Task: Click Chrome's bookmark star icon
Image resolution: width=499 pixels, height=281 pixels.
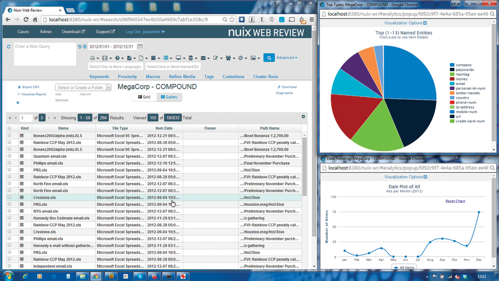Action: point(233,20)
